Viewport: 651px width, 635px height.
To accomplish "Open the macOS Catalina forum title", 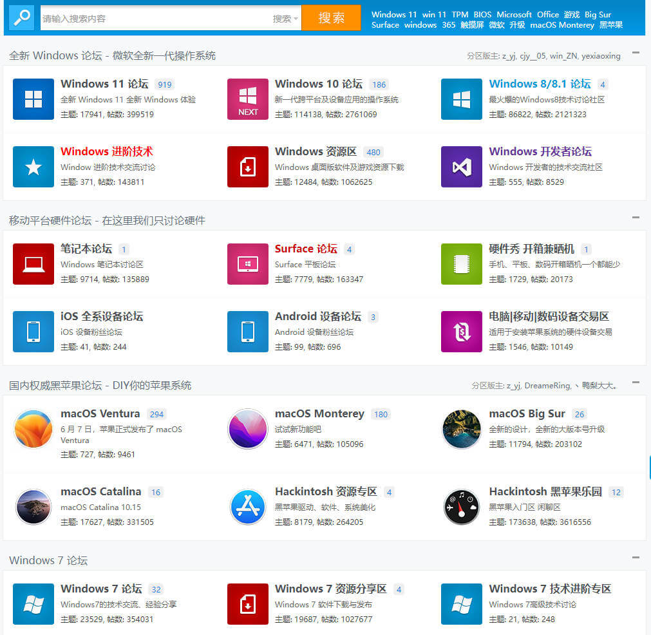I will click(x=101, y=492).
